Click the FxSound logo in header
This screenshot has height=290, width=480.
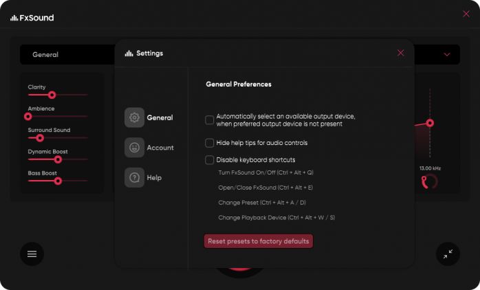click(32, 18)
